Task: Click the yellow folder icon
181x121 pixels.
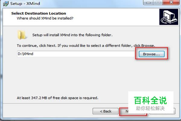Action: (x=21, y=35)
